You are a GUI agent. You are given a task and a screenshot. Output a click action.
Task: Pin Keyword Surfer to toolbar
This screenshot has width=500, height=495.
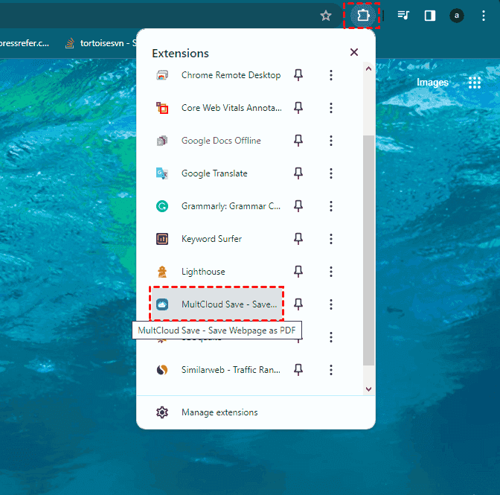tap(298, 239)
